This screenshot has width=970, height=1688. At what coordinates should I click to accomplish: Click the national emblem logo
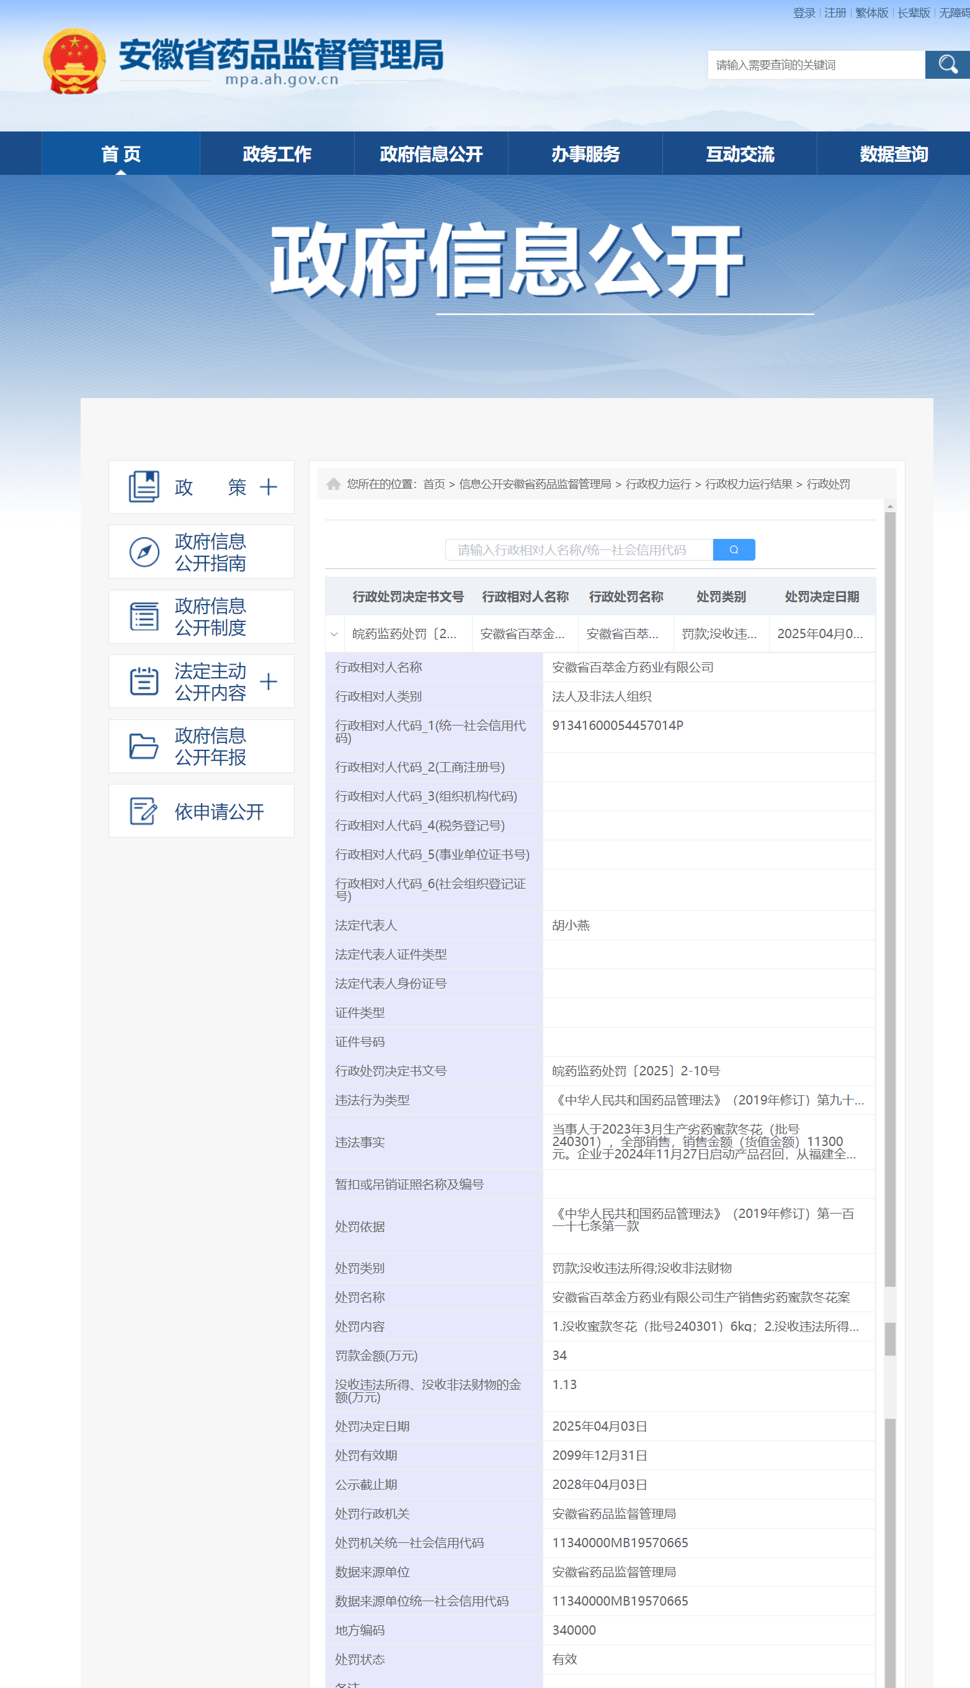click(74, 61)
